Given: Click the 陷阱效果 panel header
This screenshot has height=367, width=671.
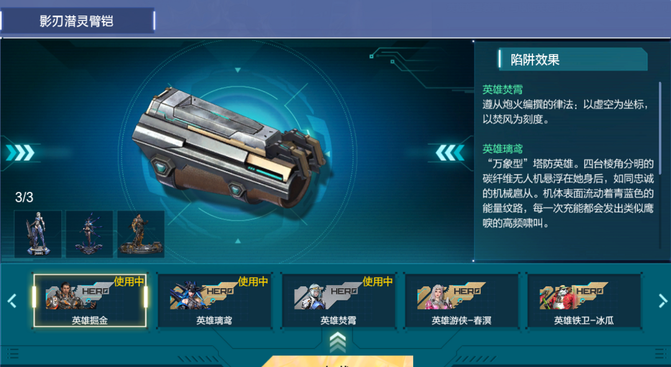Looking at the screenshot, I should click(573, 60).
